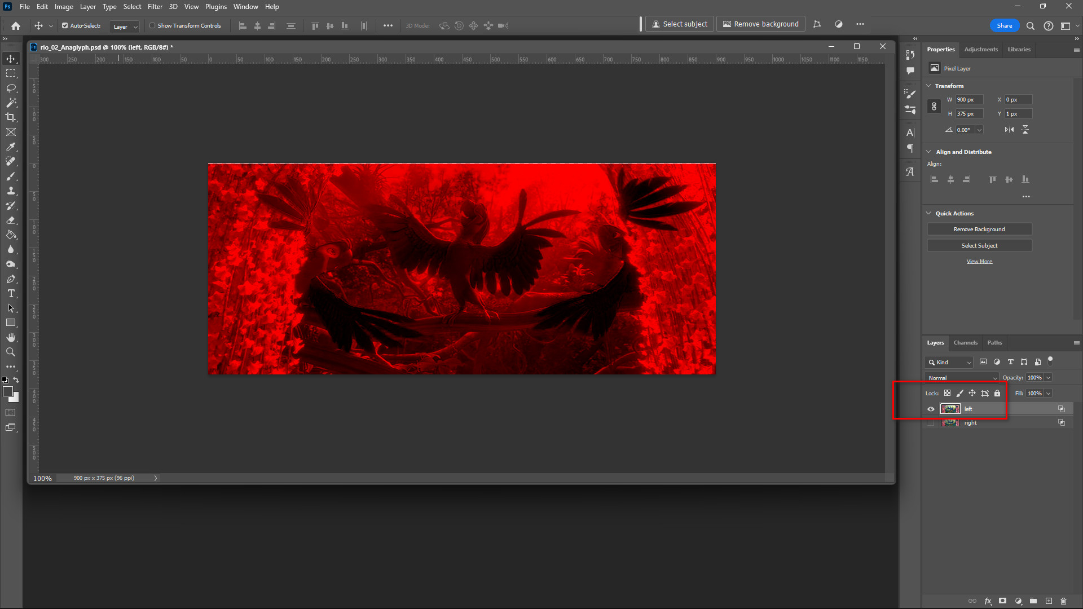Switch to the Channels tab
Screen dimensions: 1083x609
tap(965, 342)
